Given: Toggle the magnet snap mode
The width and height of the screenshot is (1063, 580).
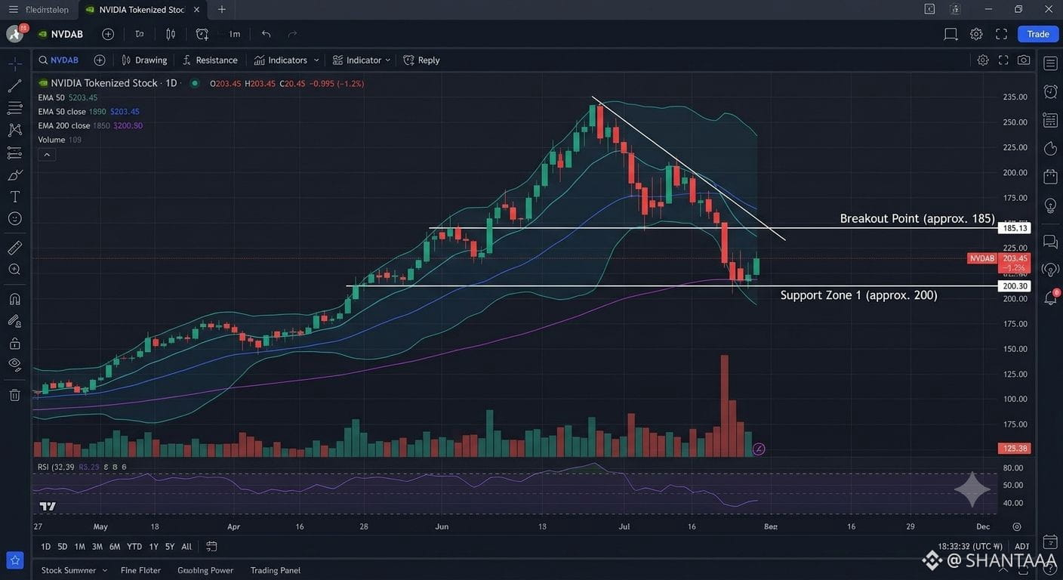Looking at the screenshot, I should tap(14, 299).
